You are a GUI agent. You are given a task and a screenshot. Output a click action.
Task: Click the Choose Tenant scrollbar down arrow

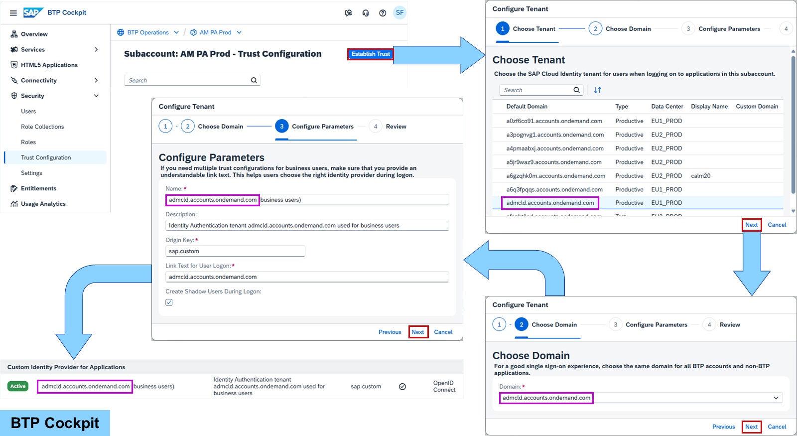(x=793, y=211)
